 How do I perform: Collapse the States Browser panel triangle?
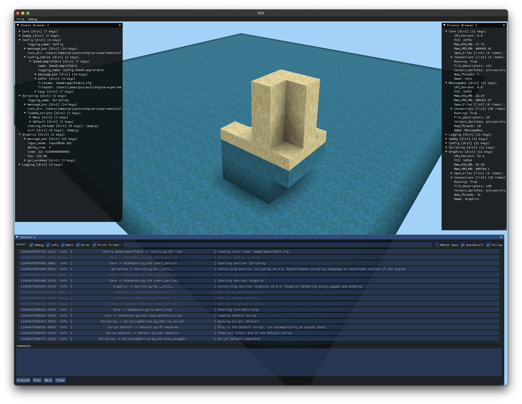(x=18, y=25)
